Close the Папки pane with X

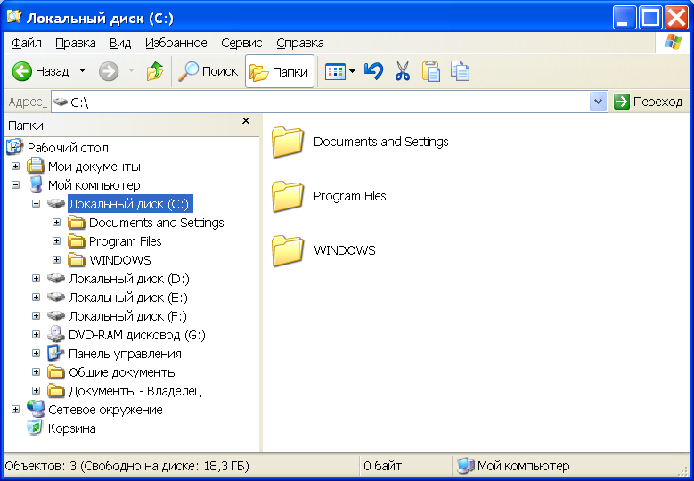(246, 121)
